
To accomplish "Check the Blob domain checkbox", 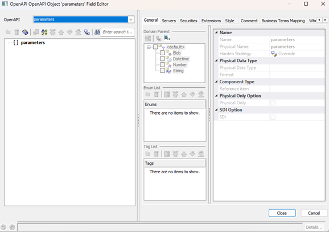I will coord(162,53).
